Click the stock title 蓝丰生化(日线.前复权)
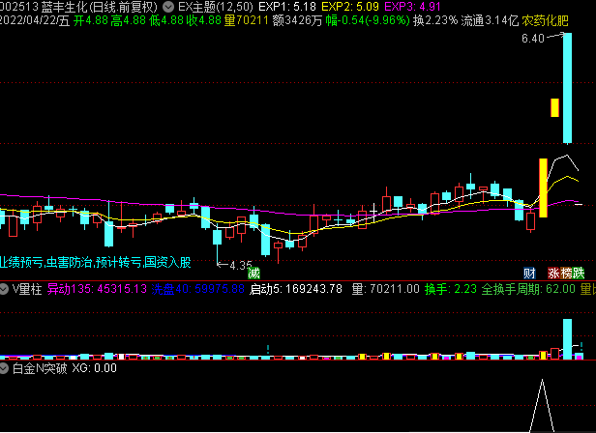This screenshot has height=433, width=596. pyautogui.click(x=100, y=7)
